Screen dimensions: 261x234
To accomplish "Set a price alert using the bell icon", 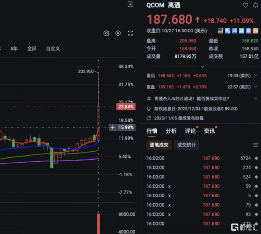I will tap(255, 5).
